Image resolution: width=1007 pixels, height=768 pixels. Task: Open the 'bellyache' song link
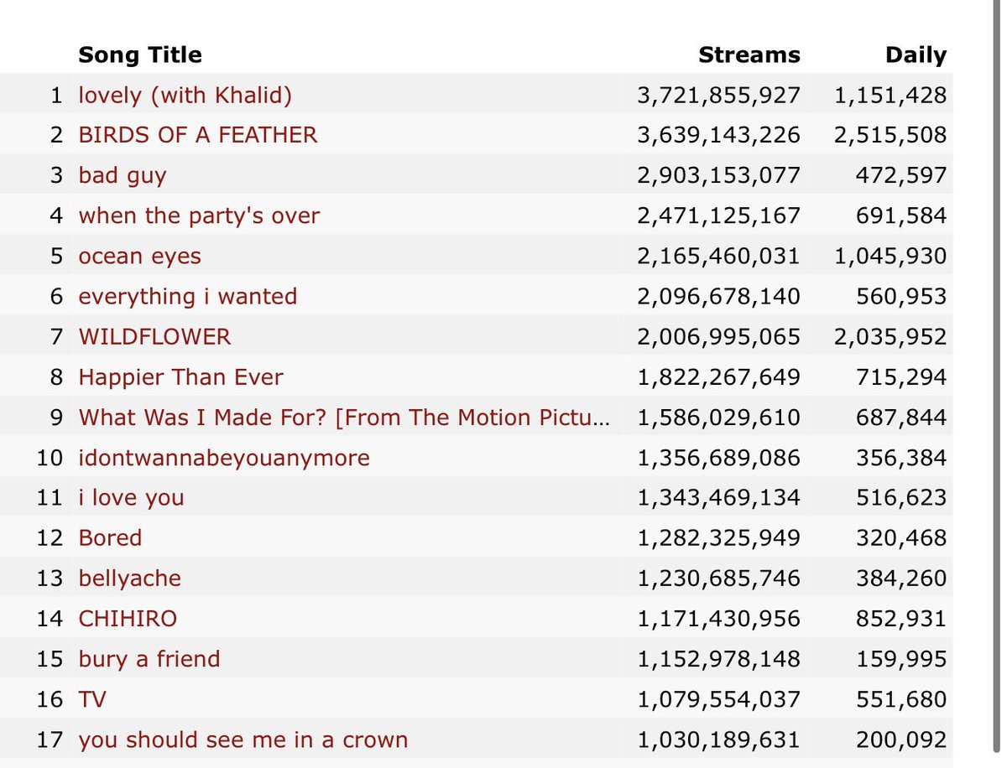click(130, 579)
